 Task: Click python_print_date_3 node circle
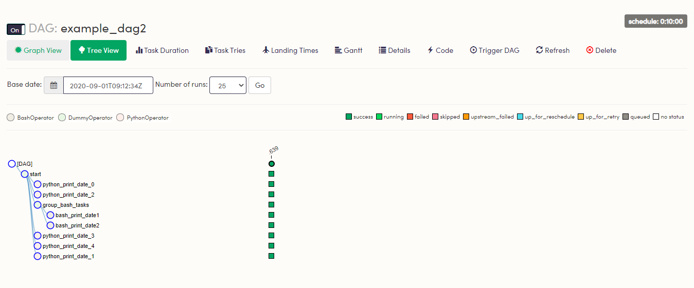[38, 236]
